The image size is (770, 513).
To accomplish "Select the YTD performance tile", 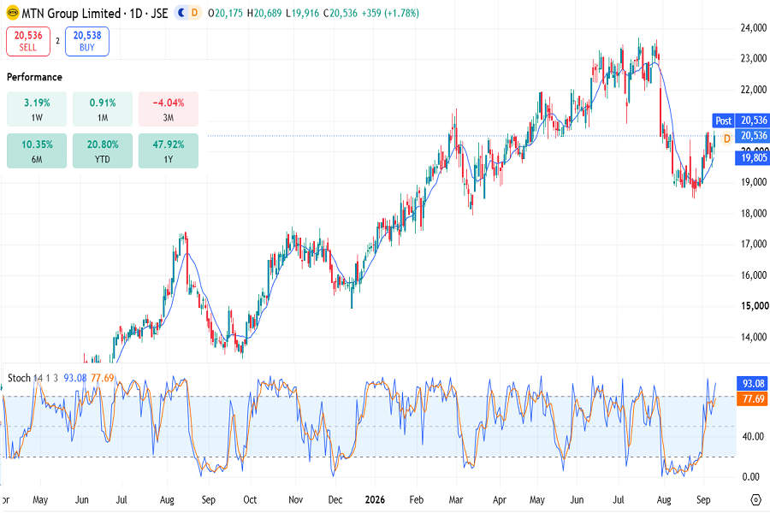I will pos(103,150).
